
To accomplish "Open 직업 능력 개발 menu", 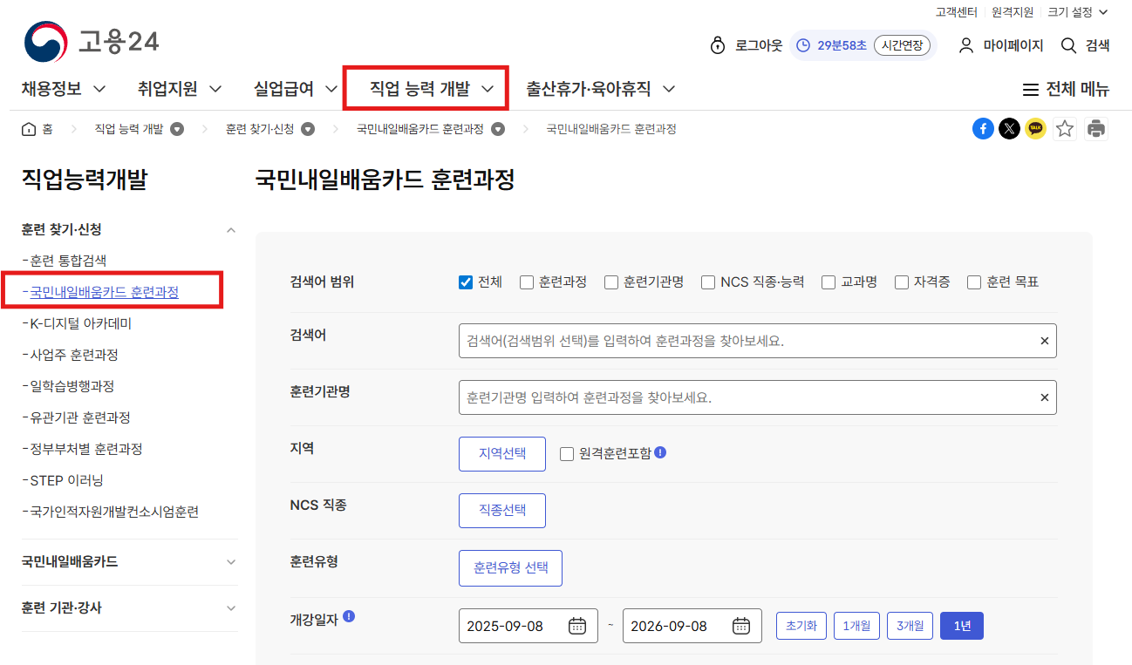I will coord(432,89).
